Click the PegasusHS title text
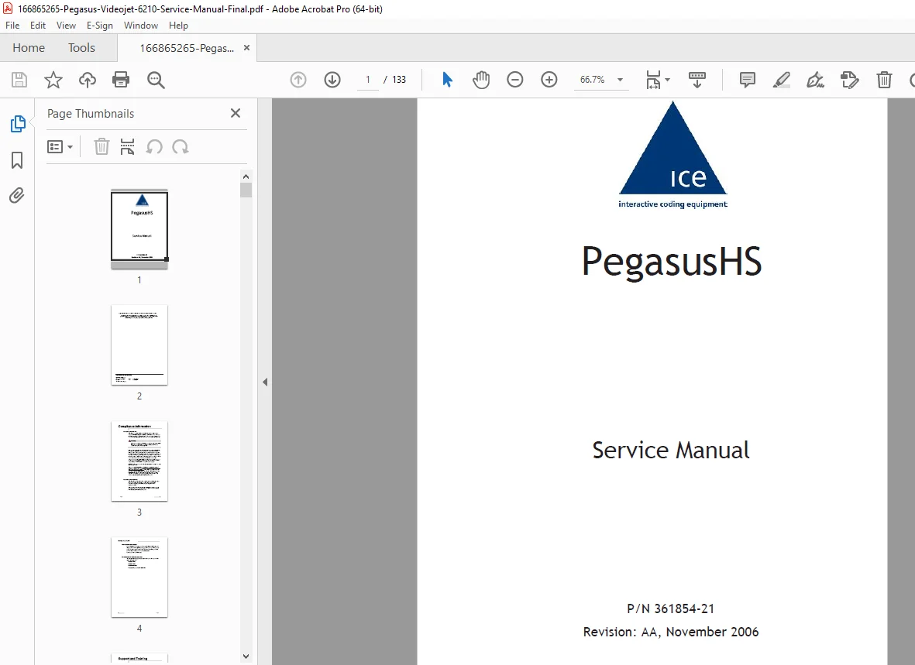Image resolution: width=915 pixels, height=665 pixels. coord(672,261)
